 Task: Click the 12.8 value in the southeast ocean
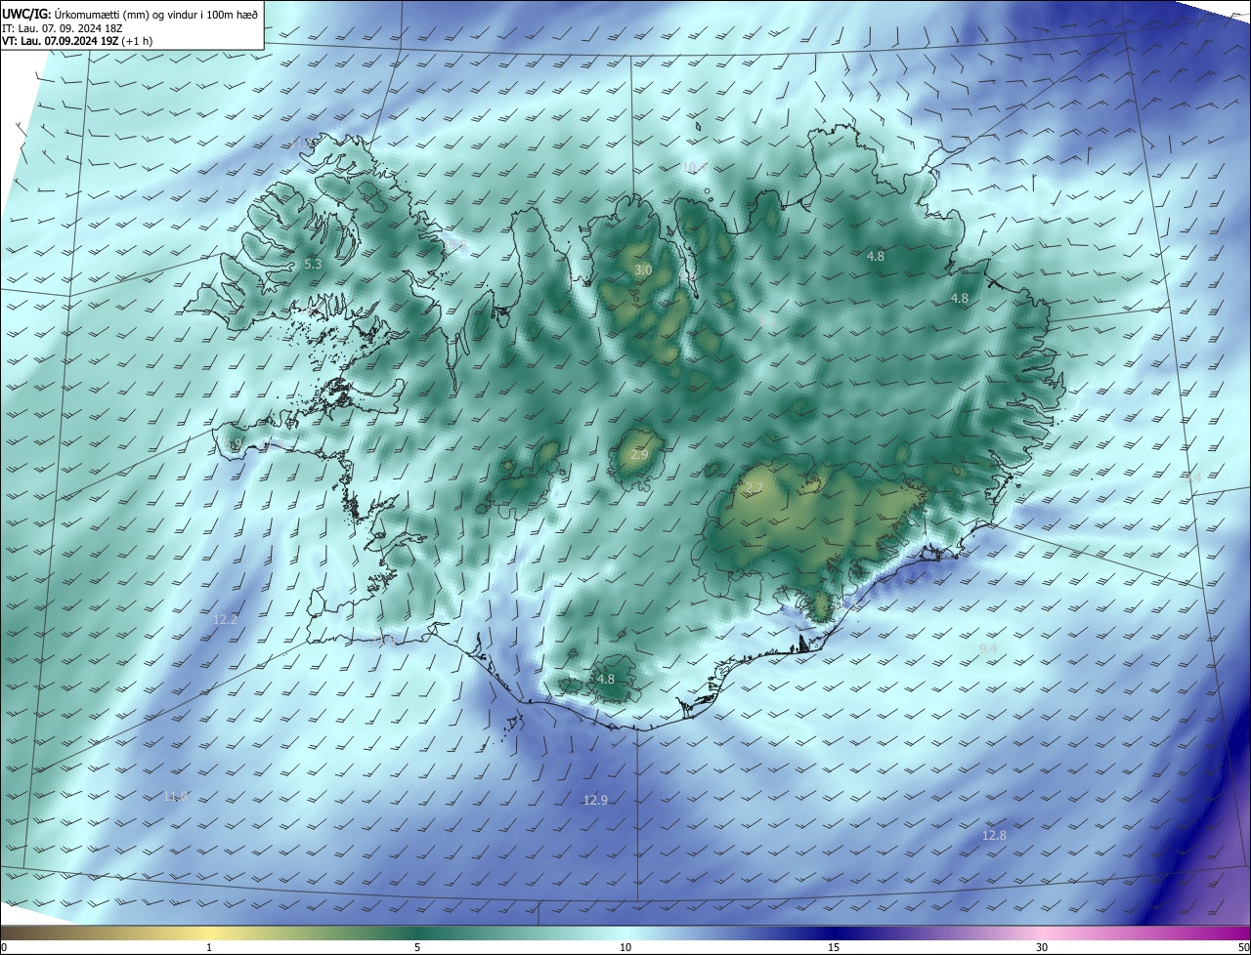click(994, 835)
